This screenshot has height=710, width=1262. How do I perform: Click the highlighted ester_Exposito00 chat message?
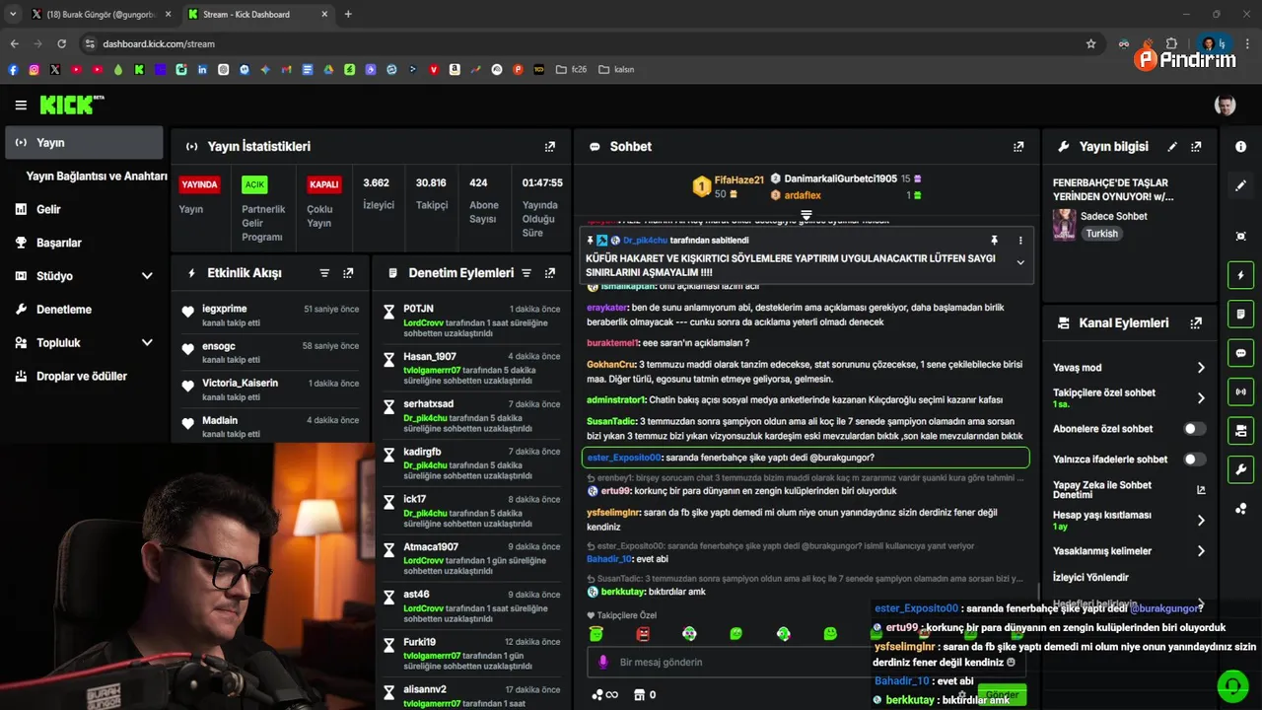tap(806, 458)
